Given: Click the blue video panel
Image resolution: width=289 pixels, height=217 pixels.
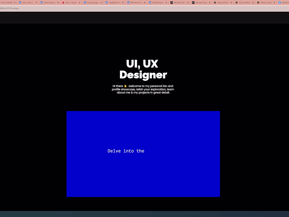Looking at the screenshot, I should click(x=143, y=154).
